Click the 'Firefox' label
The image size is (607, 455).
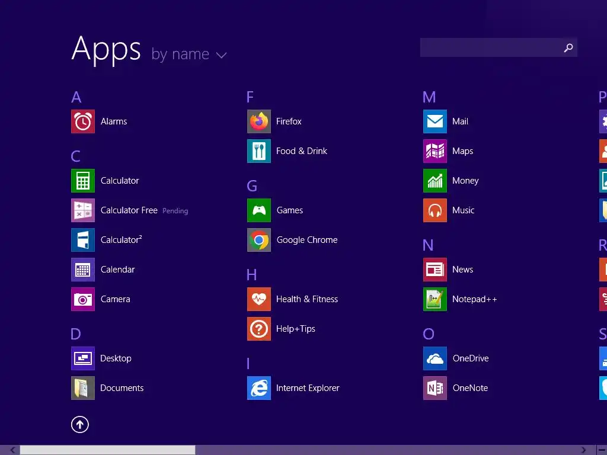click(x=289, y=121)
